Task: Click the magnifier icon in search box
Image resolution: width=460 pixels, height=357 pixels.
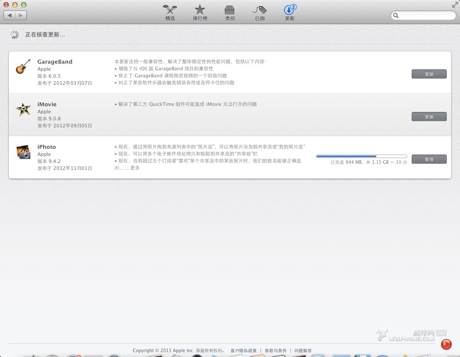Action: pos(396,15)
